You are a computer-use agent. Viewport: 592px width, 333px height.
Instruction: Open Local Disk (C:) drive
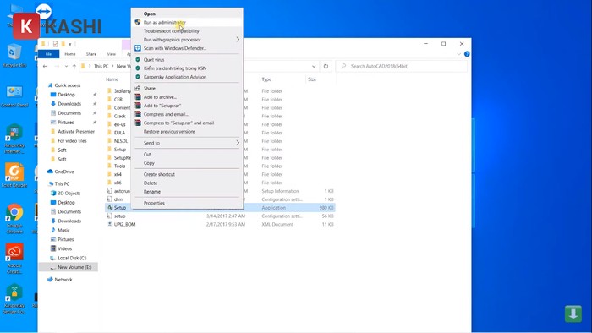point(72,258)
